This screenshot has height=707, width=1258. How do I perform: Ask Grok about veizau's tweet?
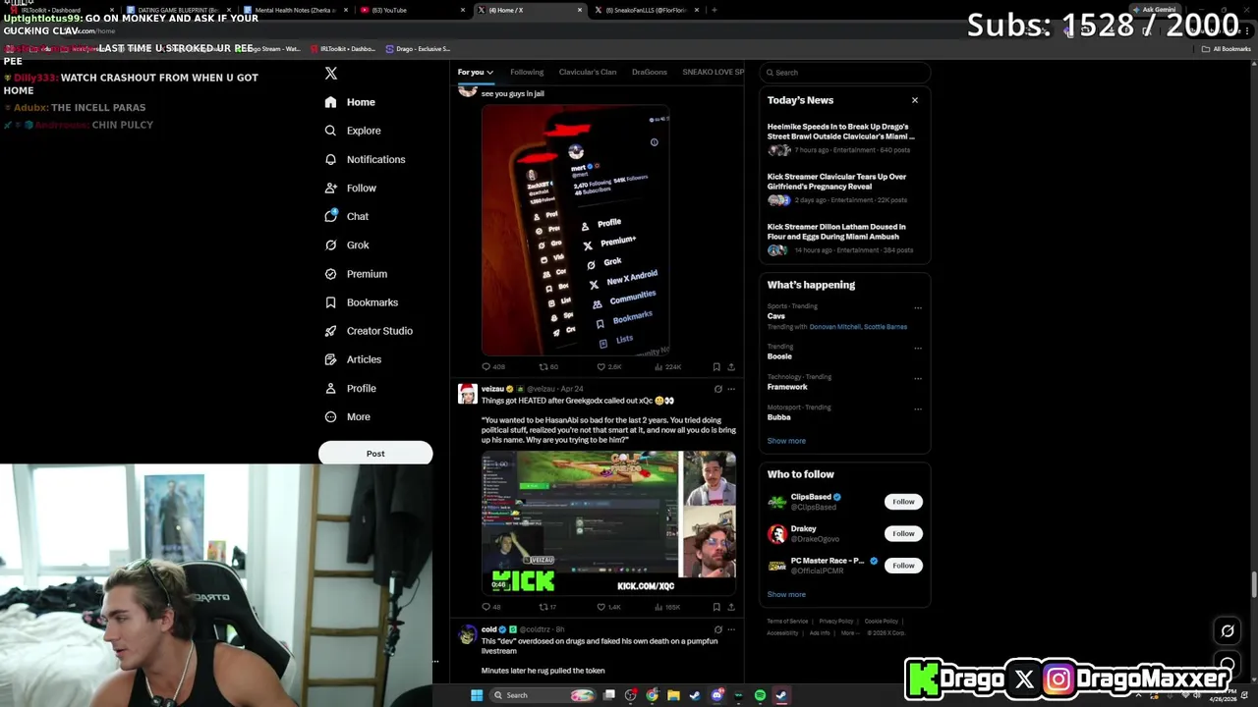(x=717, y=389)
